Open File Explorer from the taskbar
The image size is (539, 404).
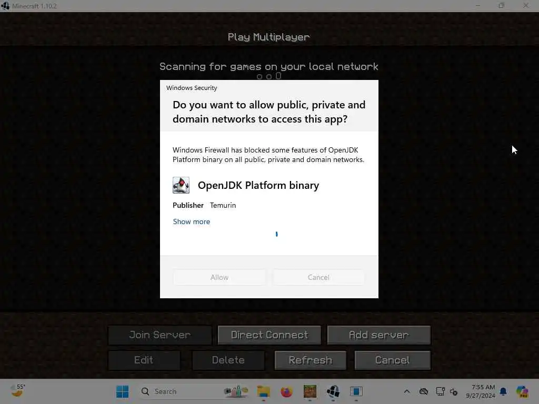[x=264, y=391]
